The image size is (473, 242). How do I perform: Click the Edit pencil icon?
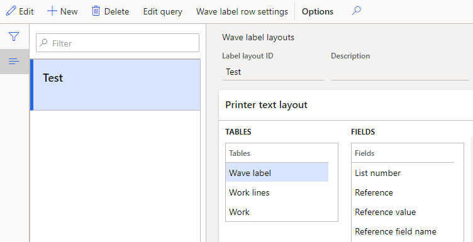11,11
